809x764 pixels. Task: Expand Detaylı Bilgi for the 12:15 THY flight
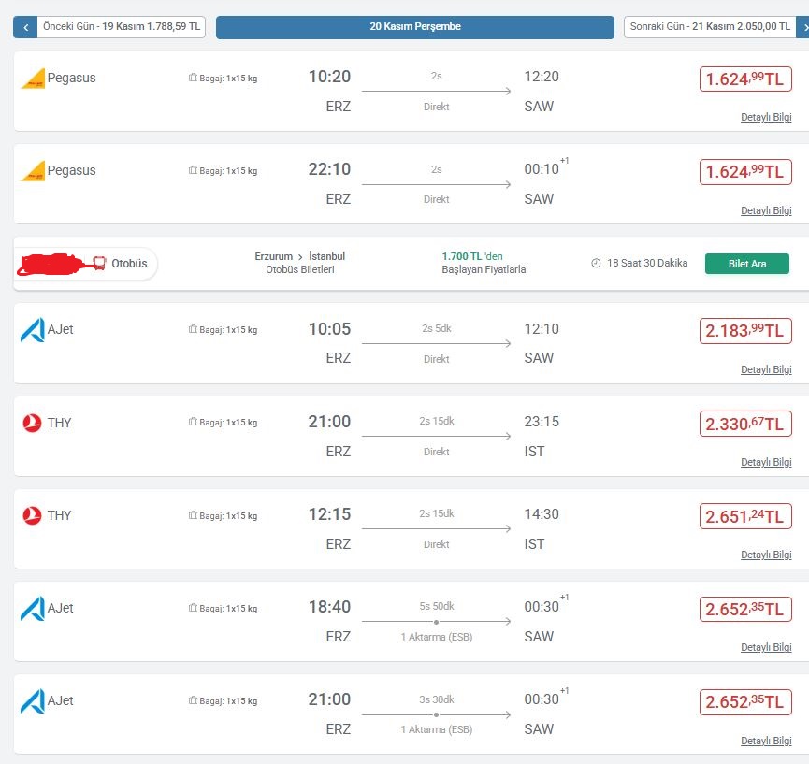coord(766,555)
